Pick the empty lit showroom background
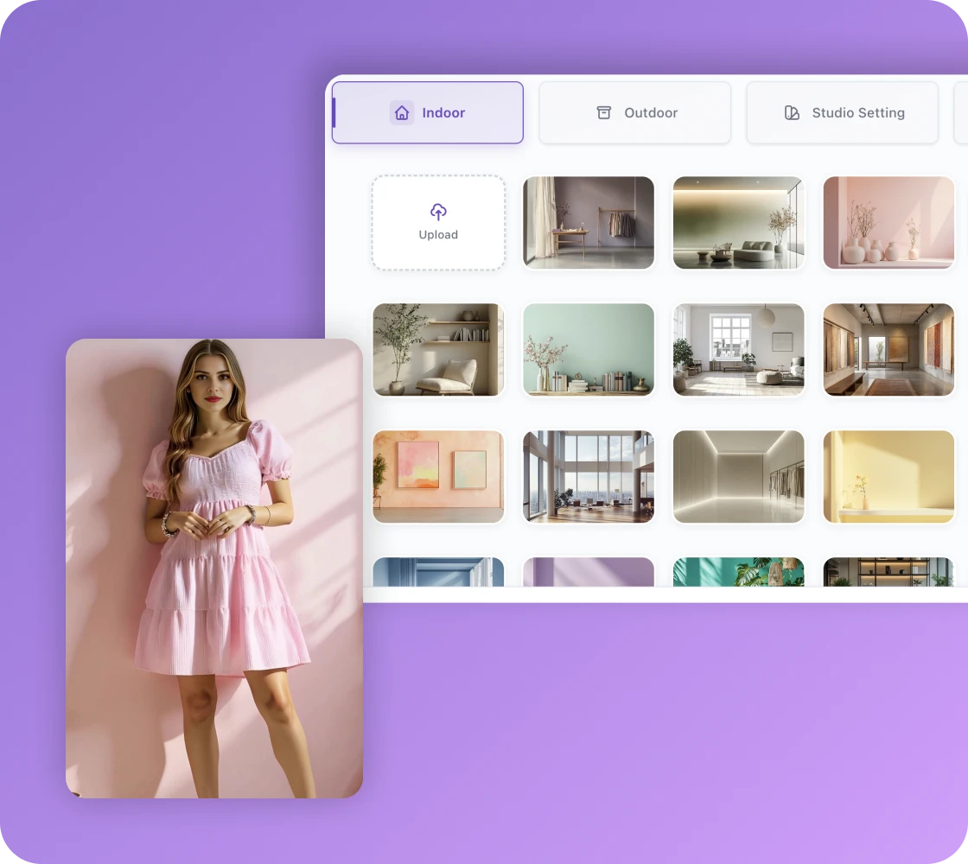 point(738,476)
